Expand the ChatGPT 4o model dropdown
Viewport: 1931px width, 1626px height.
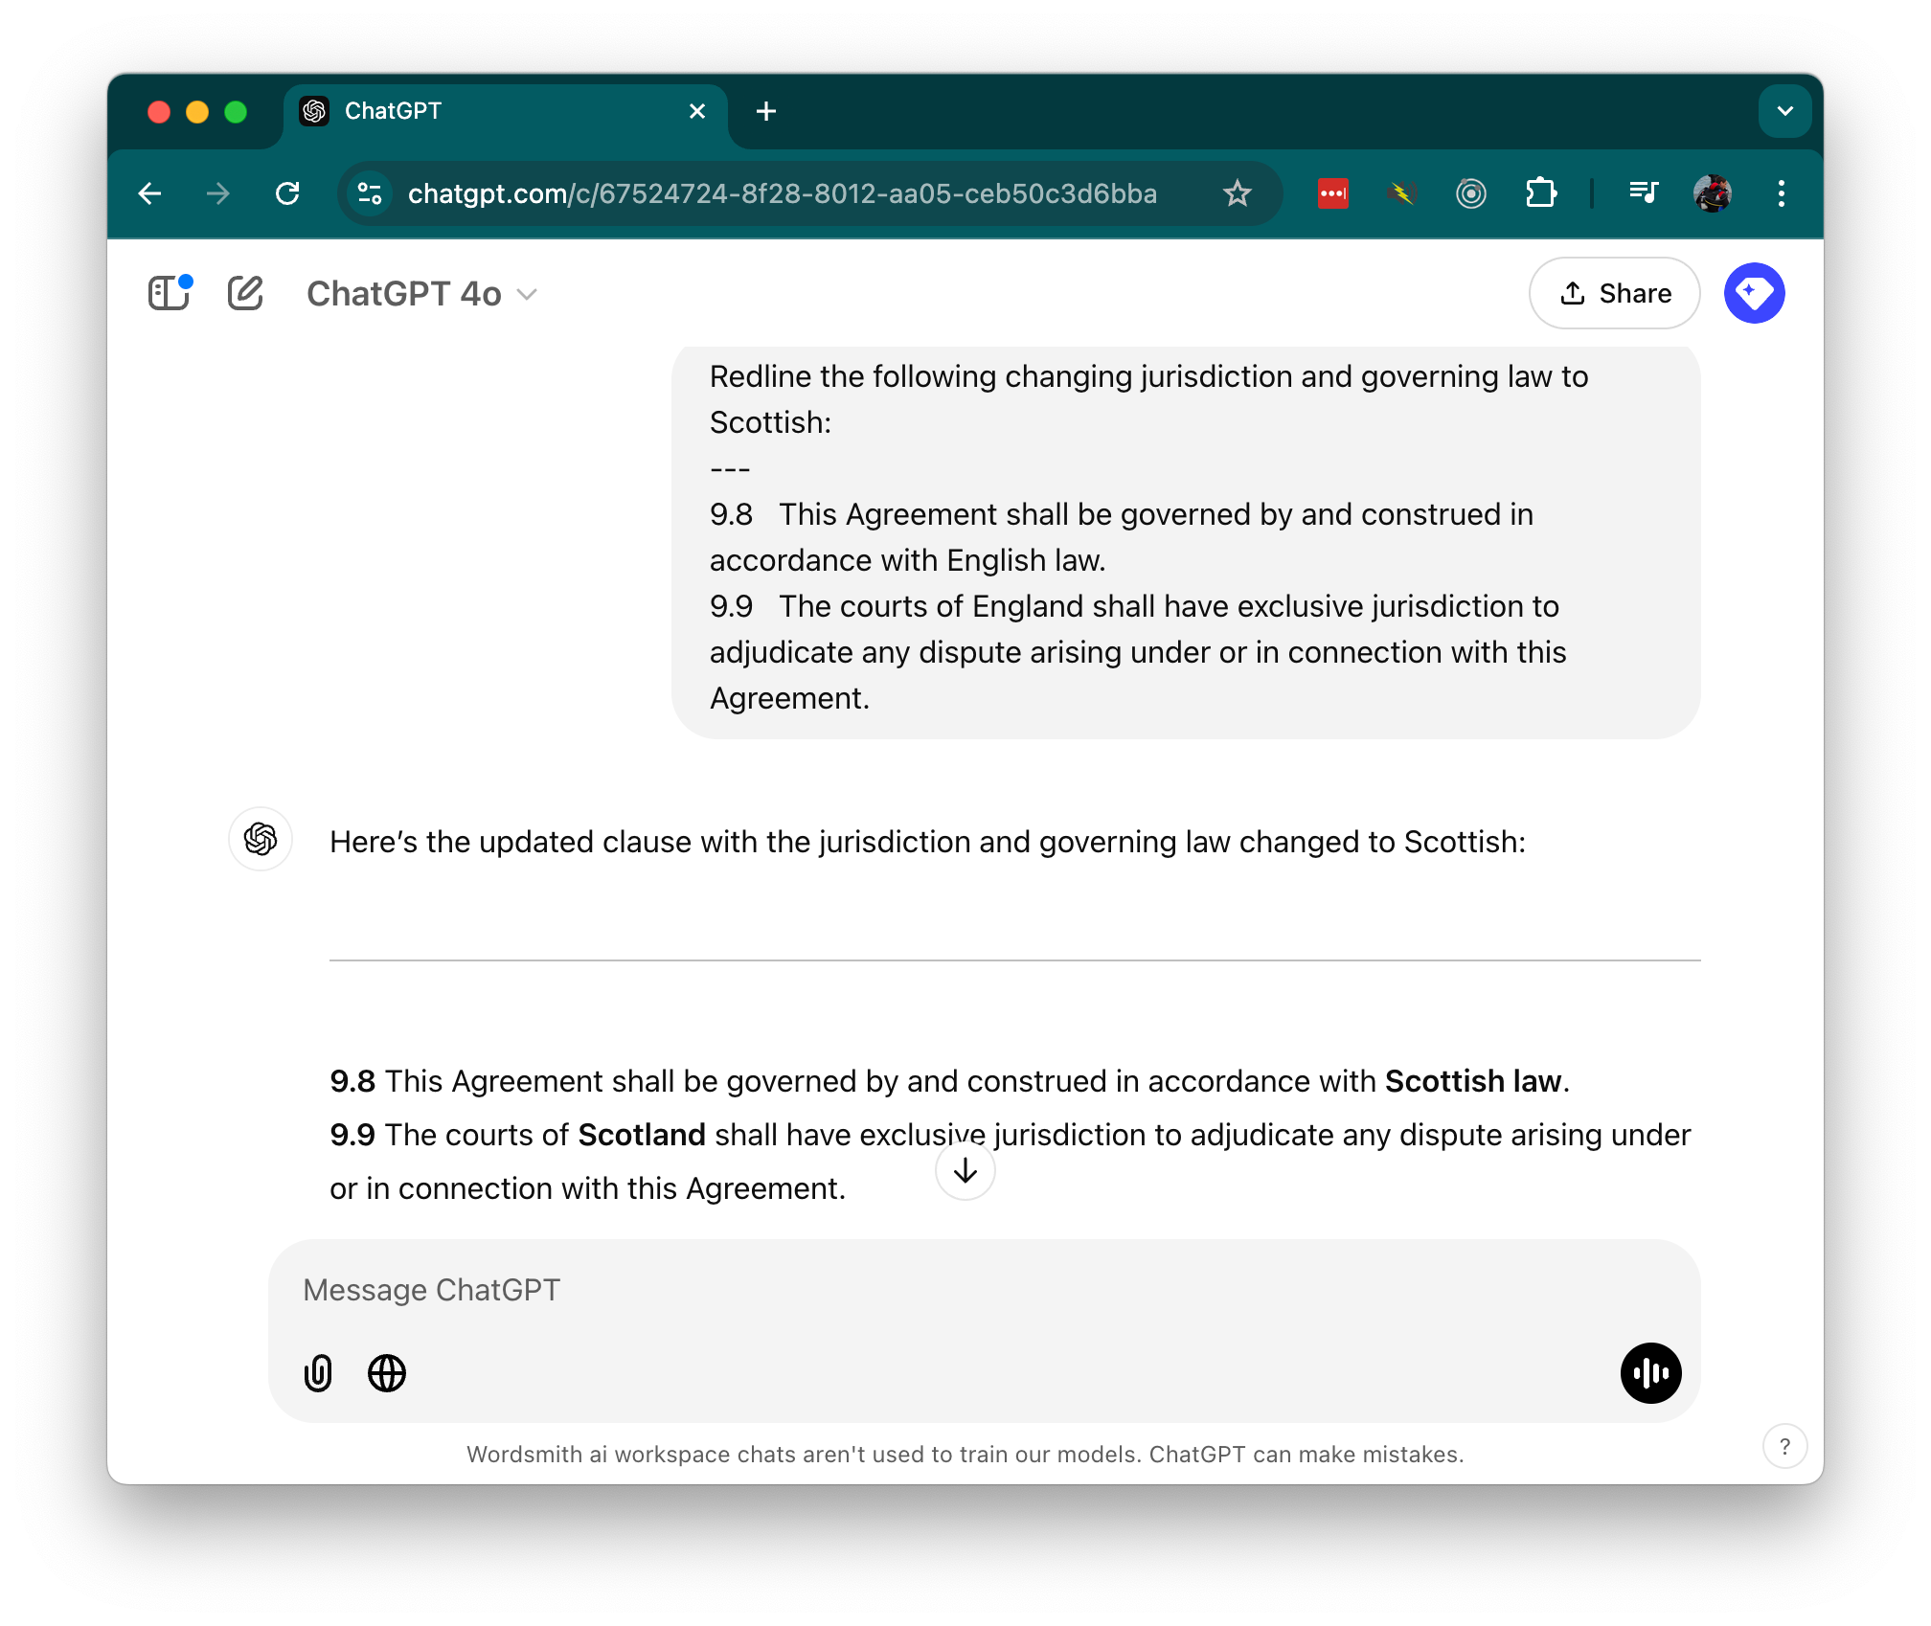pos(421,293)
